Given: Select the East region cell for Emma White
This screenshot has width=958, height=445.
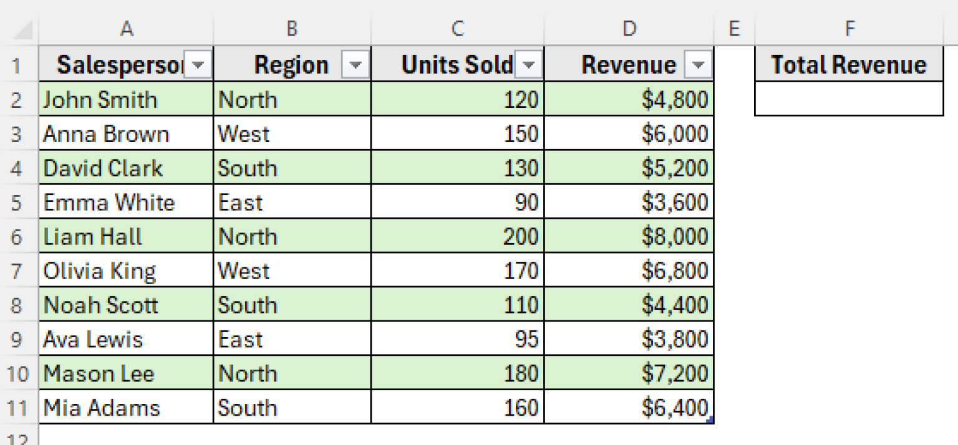Looking at the screenshot, I should tap(292, 203).
